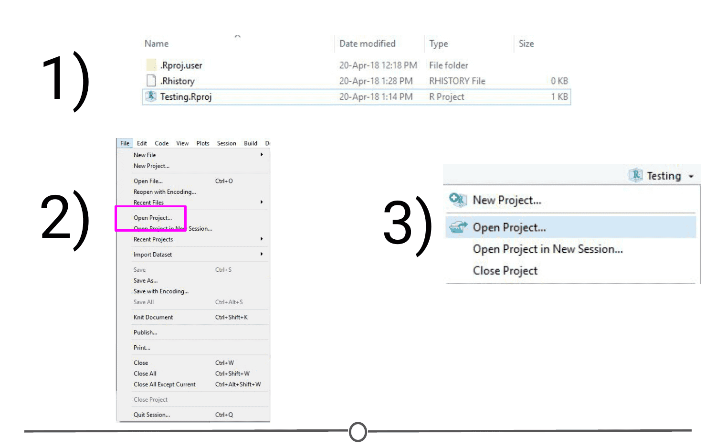Click the Open Project folder icon
The width and height of the screenshot is (716, 448).
click(x=458, y=227)
